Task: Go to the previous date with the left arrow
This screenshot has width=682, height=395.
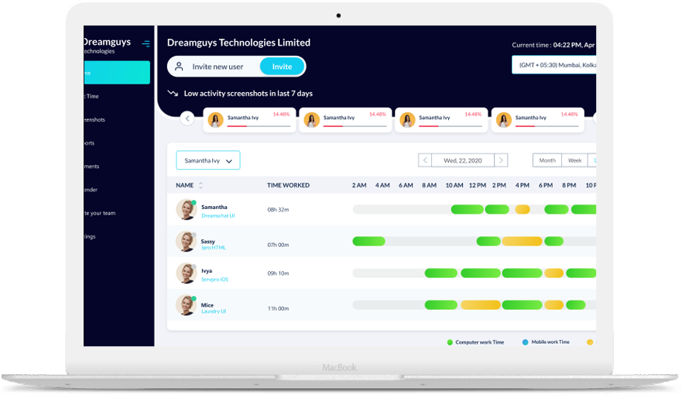Action: (x=424, y=160)
